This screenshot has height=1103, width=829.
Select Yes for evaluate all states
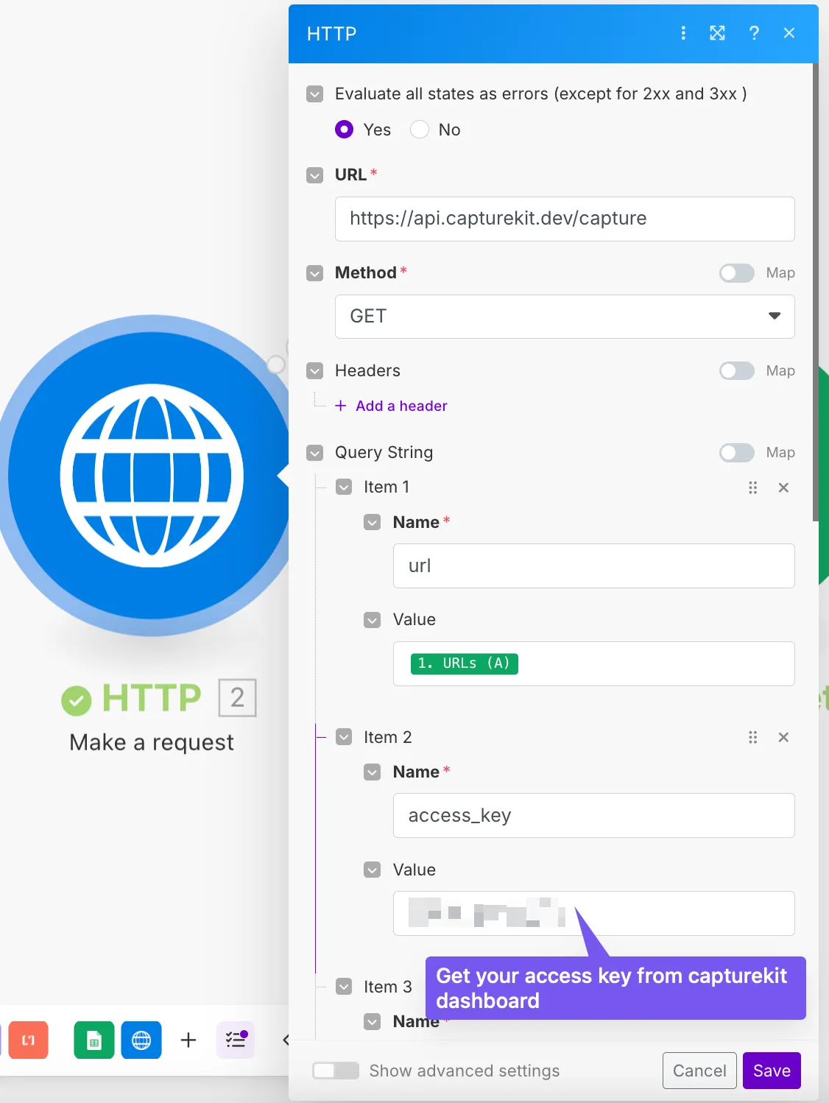(x=344, y=130)
